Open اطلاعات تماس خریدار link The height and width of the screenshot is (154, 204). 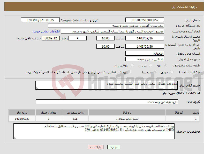pos(46,31)
